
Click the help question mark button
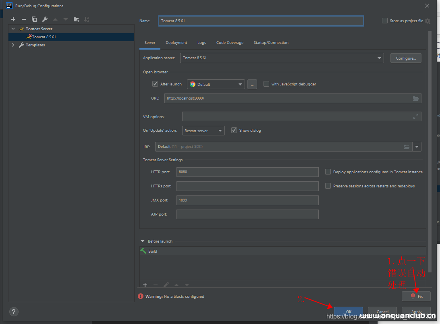point(14,312)
